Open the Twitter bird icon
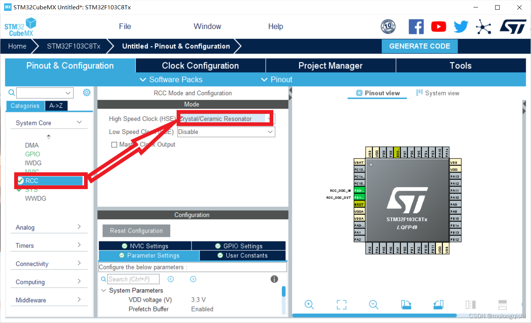This screenshot has height=323, width=531. 461,26
